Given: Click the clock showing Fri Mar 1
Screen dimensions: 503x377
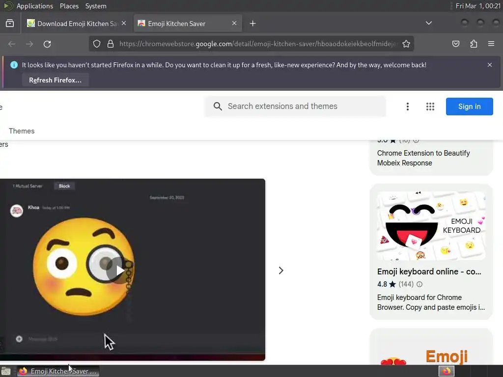Looking at the screenshot, I should [478, 6].
